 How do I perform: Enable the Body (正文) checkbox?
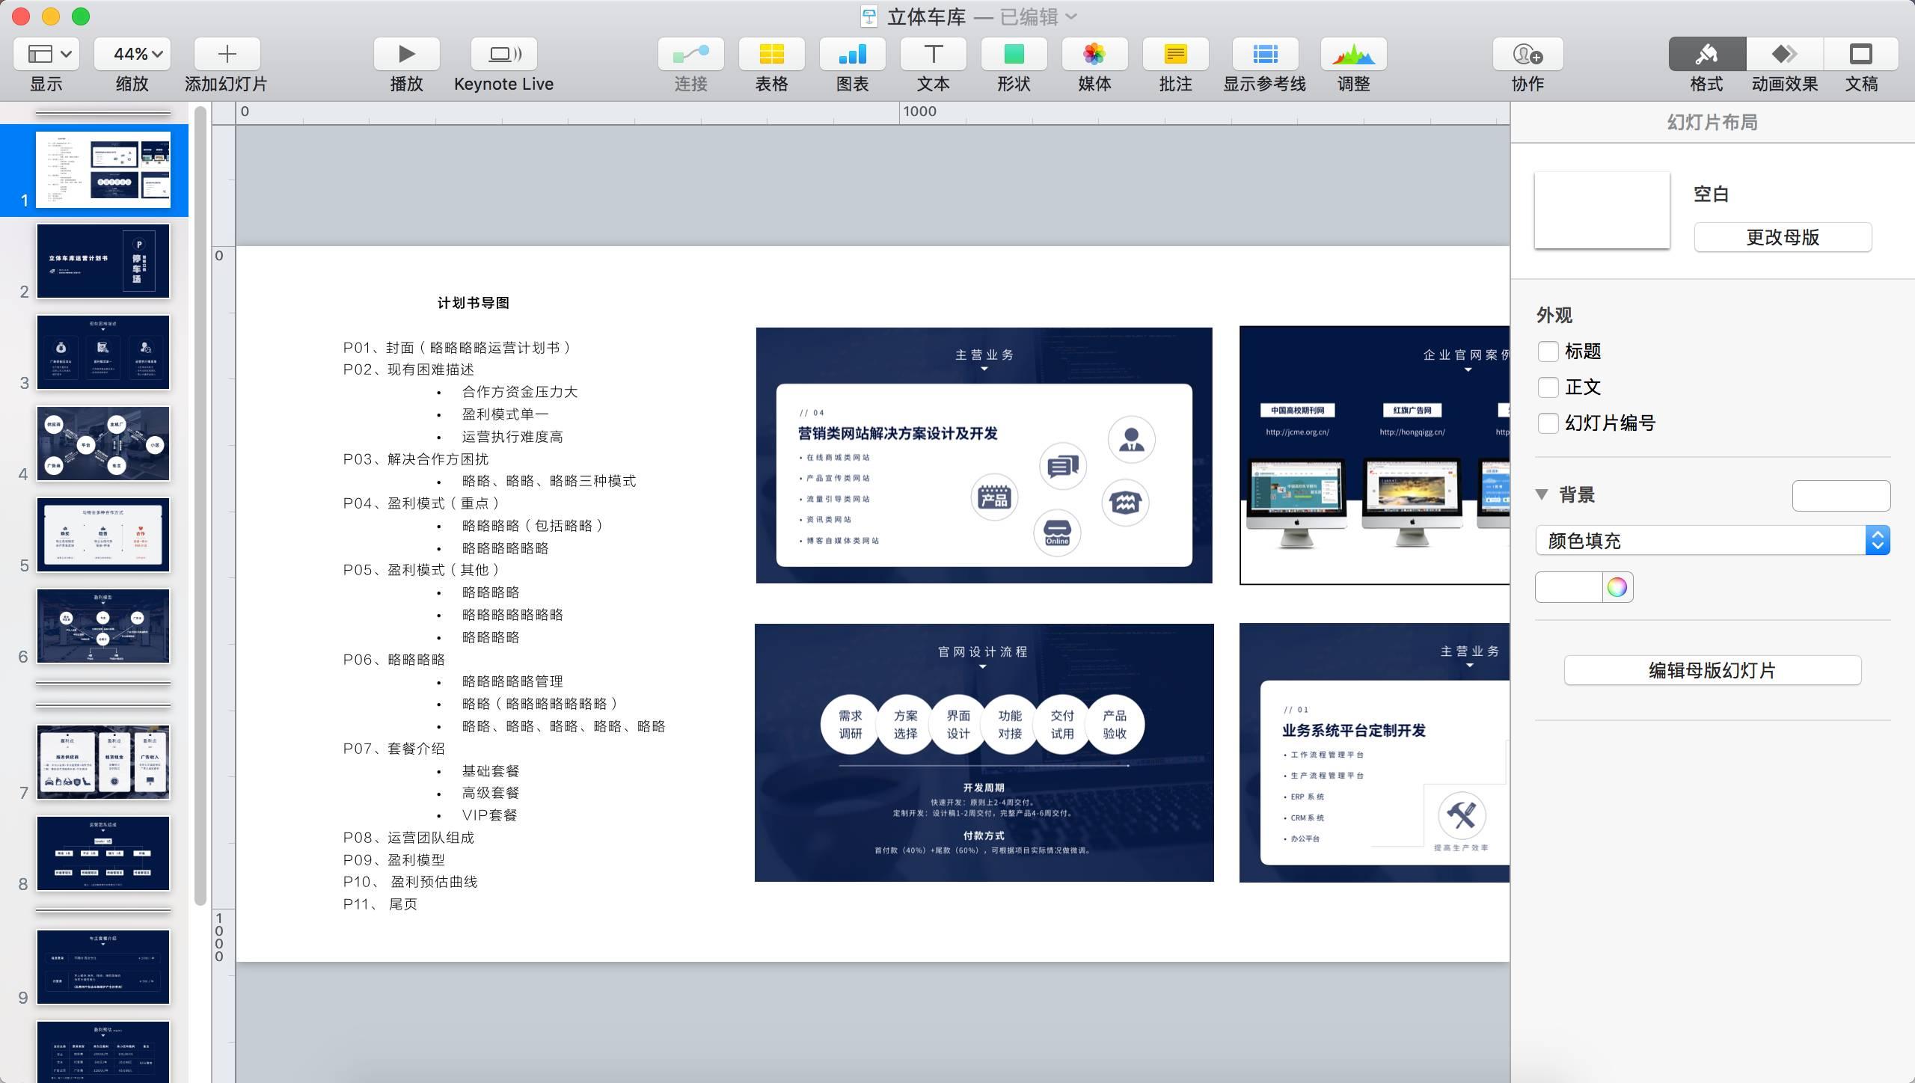click(1548, 387)
